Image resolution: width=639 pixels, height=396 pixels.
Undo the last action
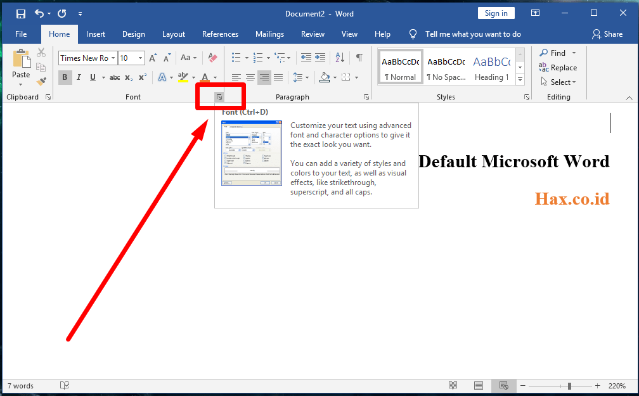tap(39, 13)
